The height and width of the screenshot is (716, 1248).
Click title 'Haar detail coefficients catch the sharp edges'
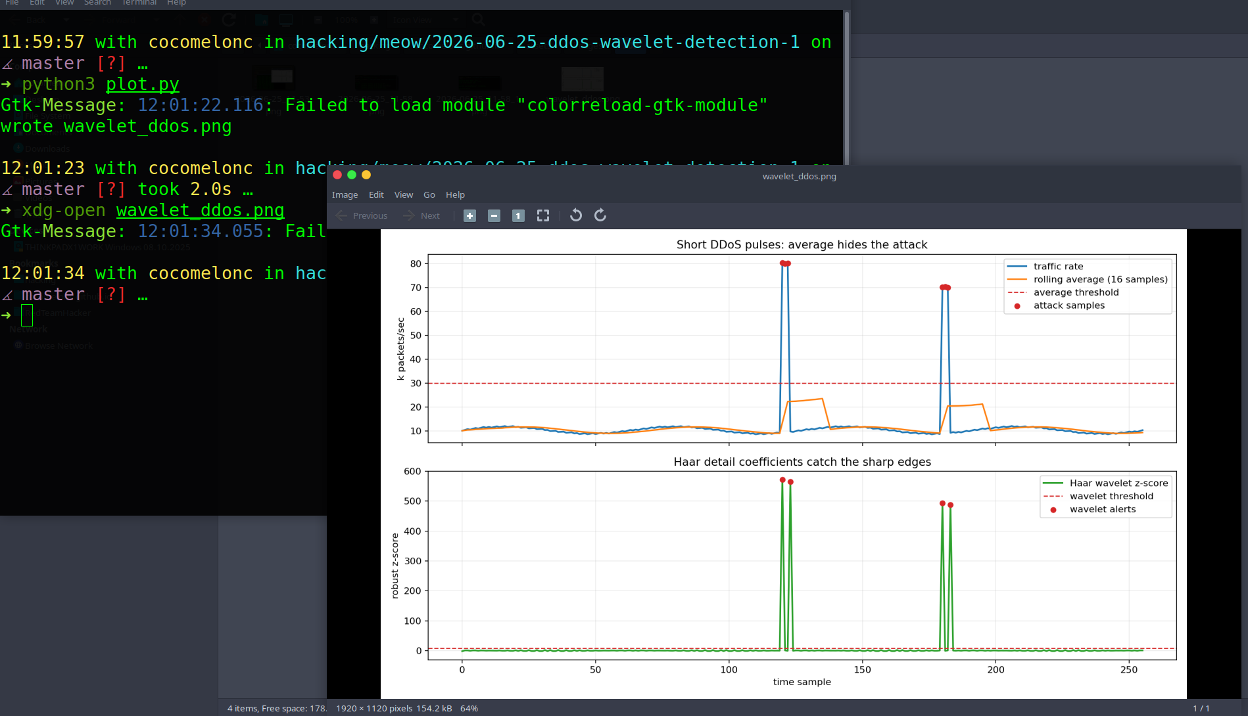(802, 462)
